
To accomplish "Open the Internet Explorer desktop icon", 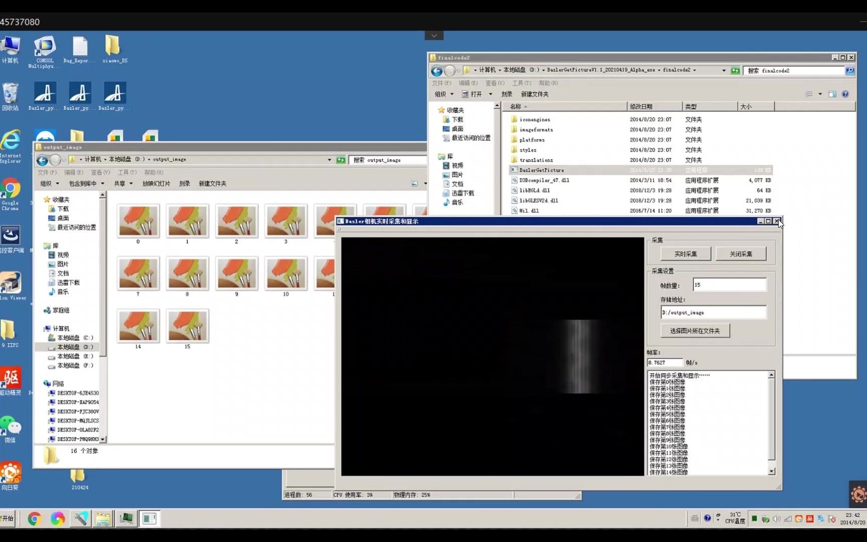I will point(11,147).
